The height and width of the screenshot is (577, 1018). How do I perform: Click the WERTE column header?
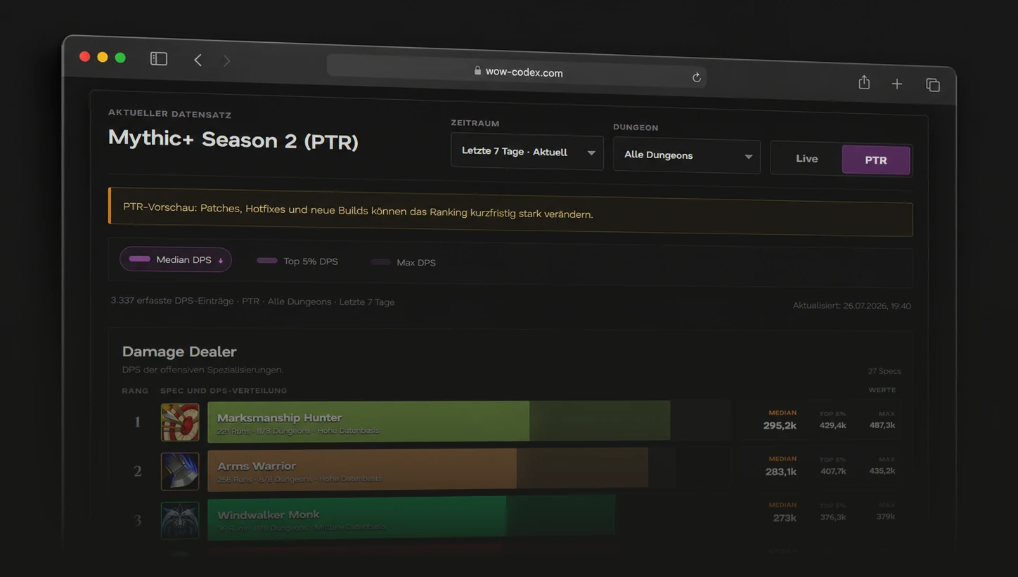pos(882,390)
